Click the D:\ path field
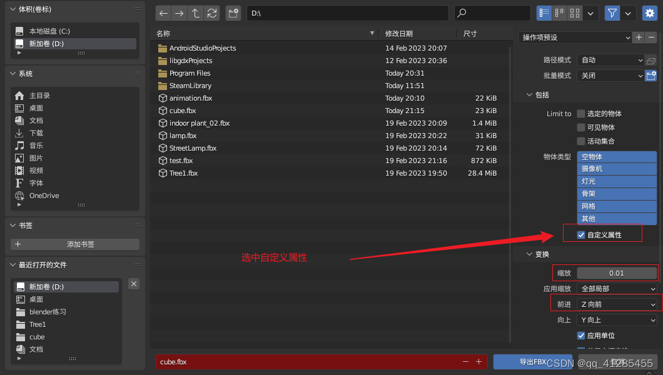Image resolution: width=663 pixels, height=375 pixels. point(347,13)
